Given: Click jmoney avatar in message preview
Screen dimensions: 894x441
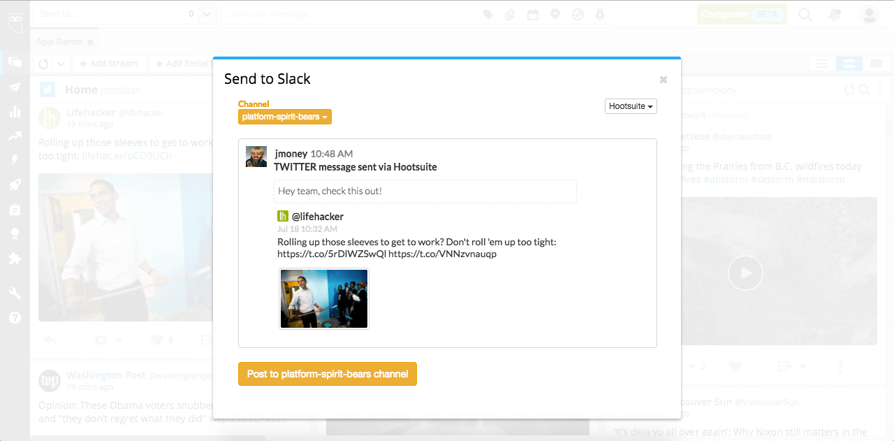Looking at the screenshot, I should point(256,157).
